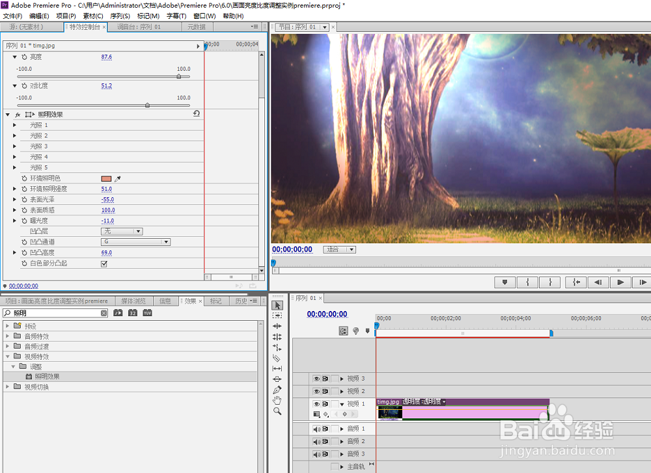Switch to the 调音台 tab
This screenshot has width=651, height=473.
pos(139,27)
